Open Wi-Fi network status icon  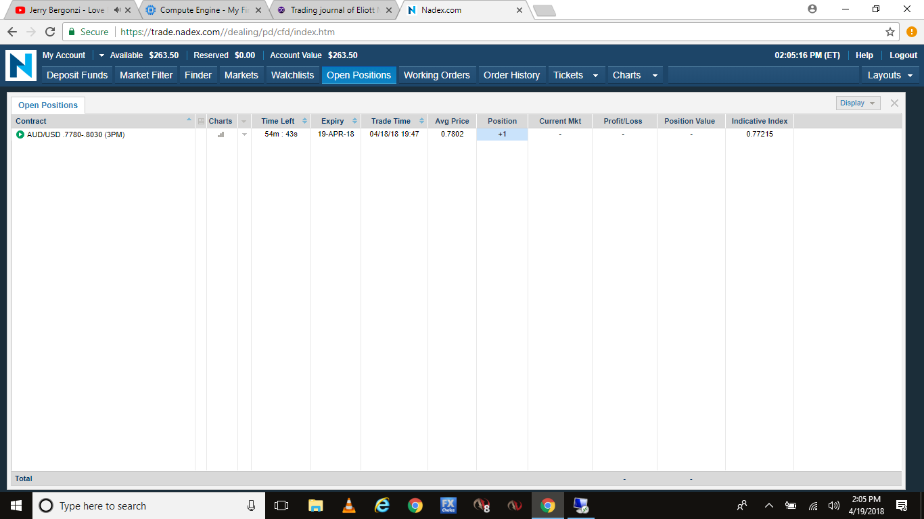(x=813, y=505)
